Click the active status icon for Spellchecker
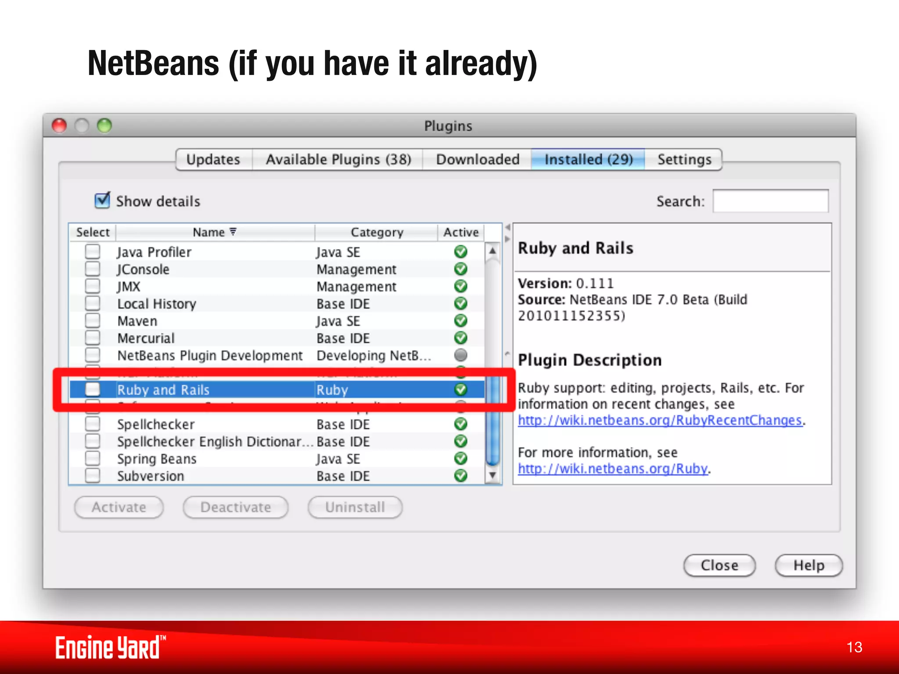Viewport: 899px width, 674px height. click(460, 424)
